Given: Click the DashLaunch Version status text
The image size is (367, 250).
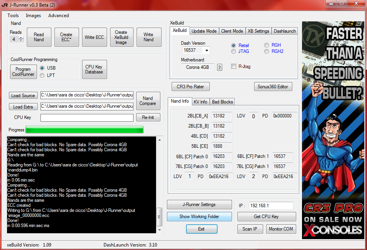Looking at the screenshot, I should coord(130,245).
